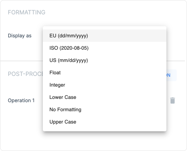Choose the Integer formatting option

click(105, 85)
